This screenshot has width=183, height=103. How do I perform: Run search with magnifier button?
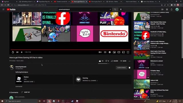[x=115, y=9]
